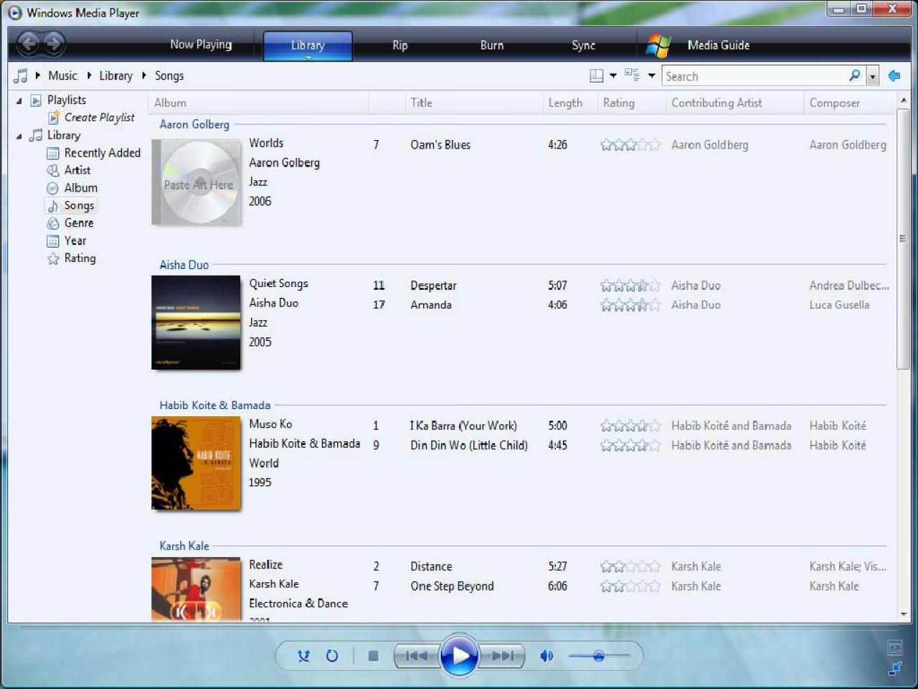
Task: Go forward with the Forward arrow button
Action: [54, 44]
